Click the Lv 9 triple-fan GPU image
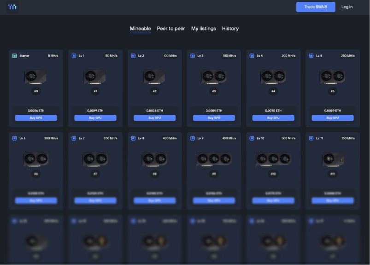Screen dimensions: 370x265 click(x=214, y=159)
